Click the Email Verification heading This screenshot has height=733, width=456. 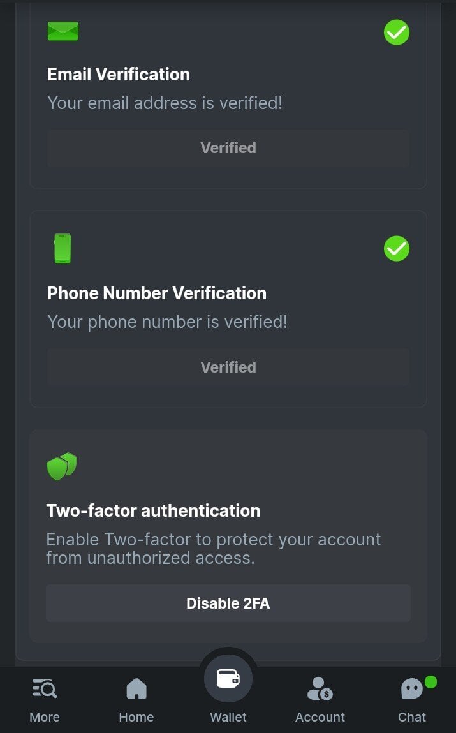pyautogui.click(x=119, y=74)
